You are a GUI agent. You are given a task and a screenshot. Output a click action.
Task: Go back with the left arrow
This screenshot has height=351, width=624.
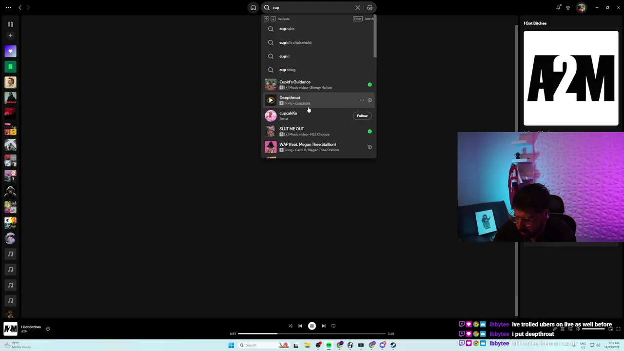(x=20, y=7)
